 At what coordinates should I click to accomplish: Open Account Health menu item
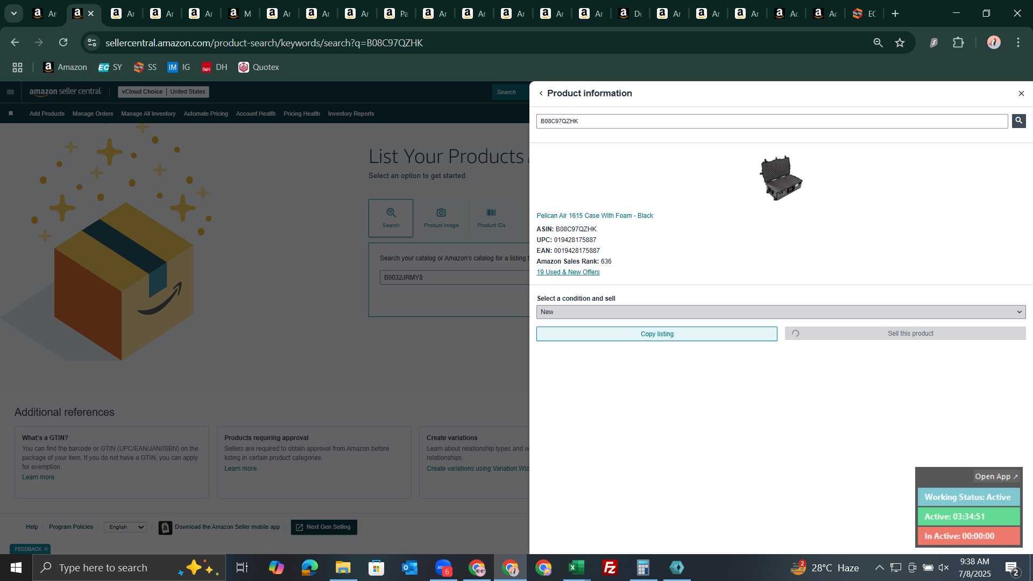pos(256,114)
